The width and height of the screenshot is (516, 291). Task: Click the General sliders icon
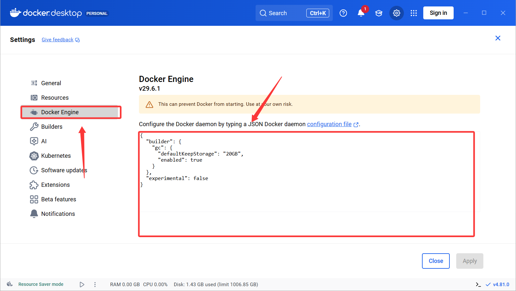pos(34,83)
